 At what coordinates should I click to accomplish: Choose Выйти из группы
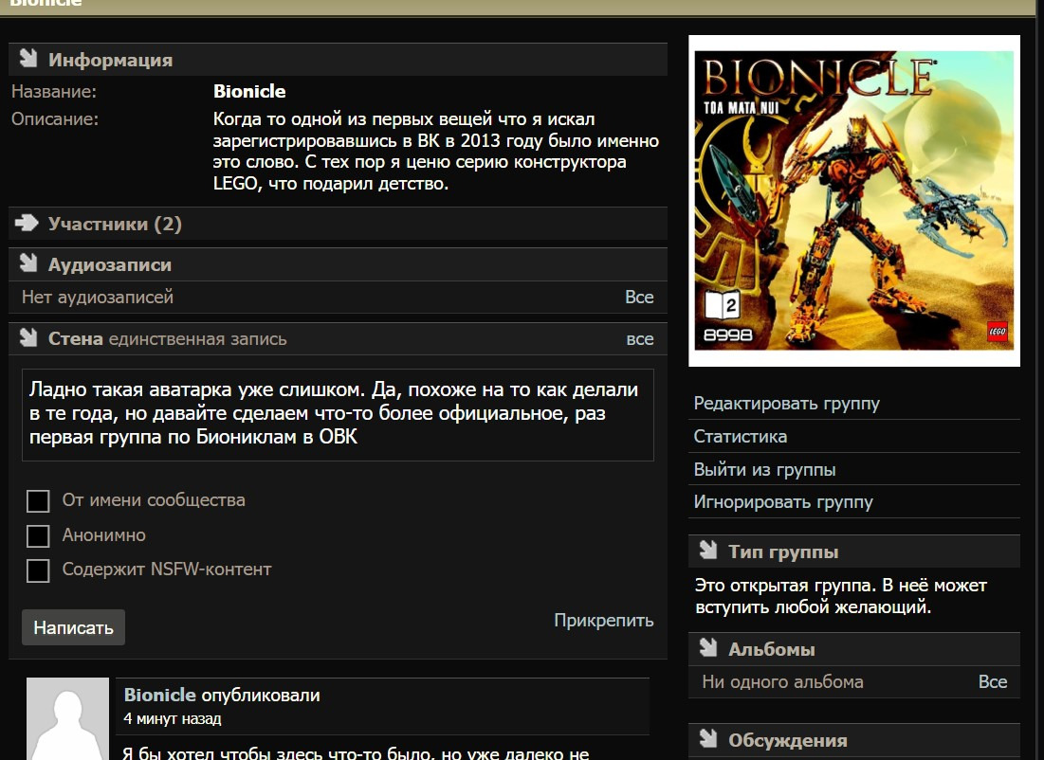(764, 470)
